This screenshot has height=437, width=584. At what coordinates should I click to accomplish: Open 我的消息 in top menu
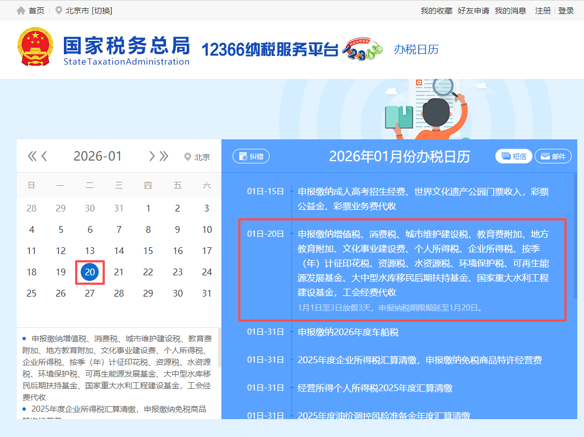pos(510,11)
